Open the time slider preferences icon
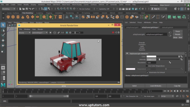190x107 pixels. click(x=187, y=96)
